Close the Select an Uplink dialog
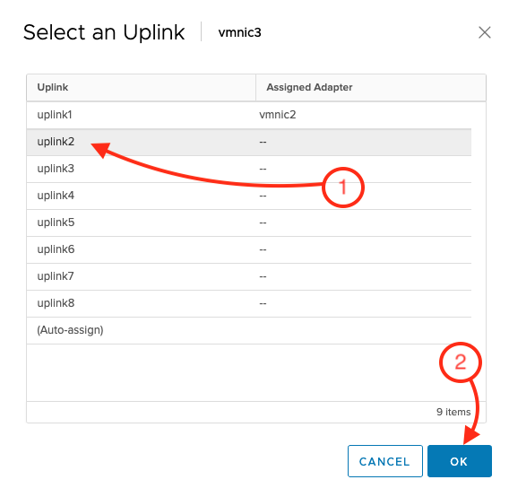 [484, 32]
